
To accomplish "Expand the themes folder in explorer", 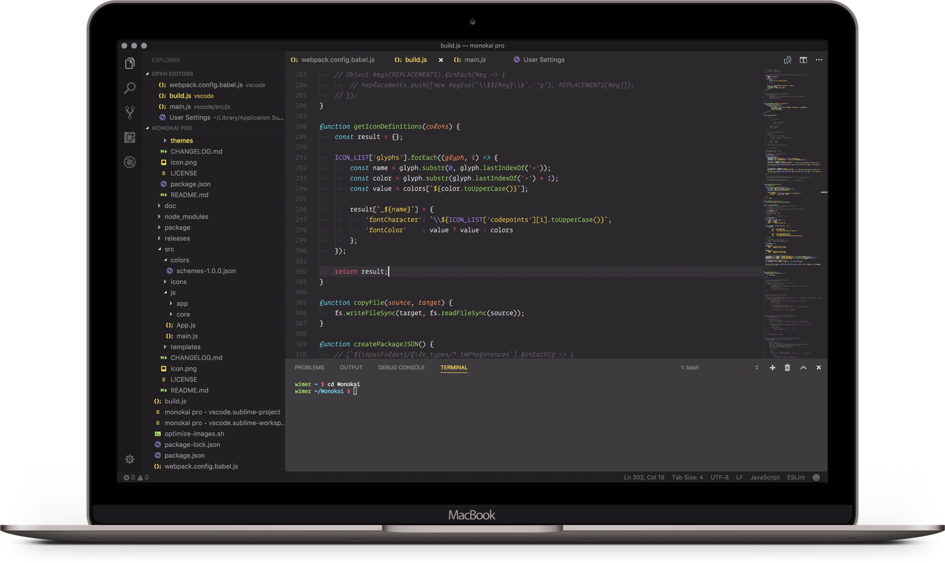I will (x=181, y=140).
